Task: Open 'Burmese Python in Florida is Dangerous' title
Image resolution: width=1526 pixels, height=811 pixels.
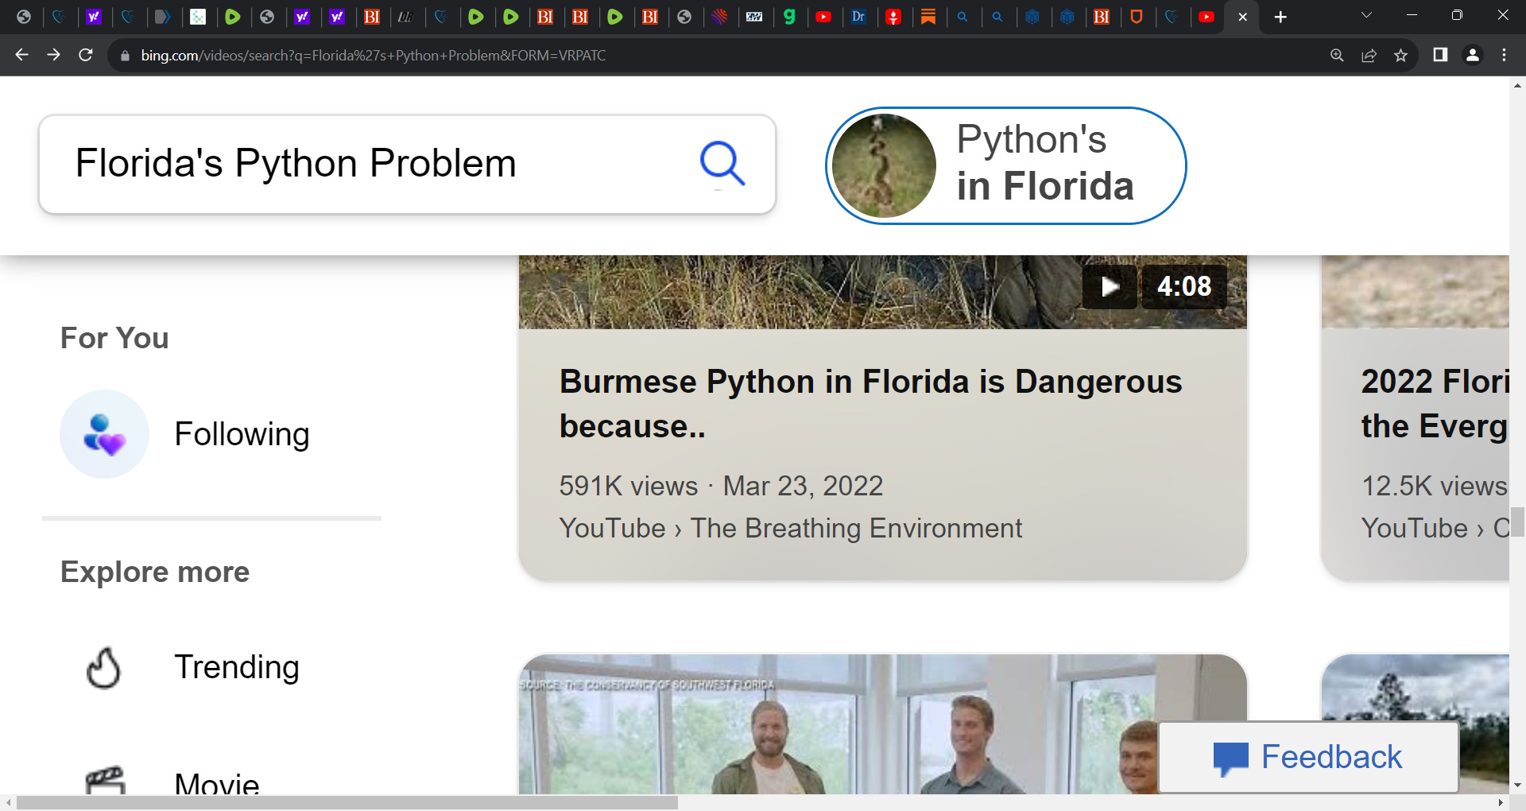Action: click(870, 404)
